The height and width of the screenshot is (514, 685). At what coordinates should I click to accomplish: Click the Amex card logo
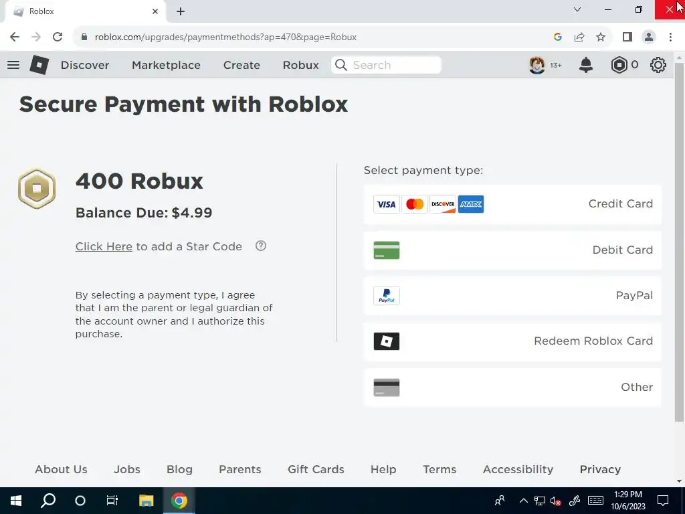470,204
